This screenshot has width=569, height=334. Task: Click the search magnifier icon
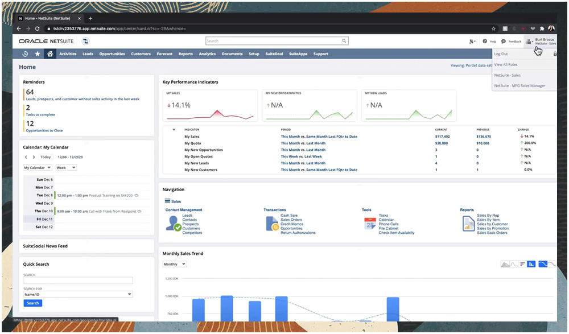click(x=344, y=41)
